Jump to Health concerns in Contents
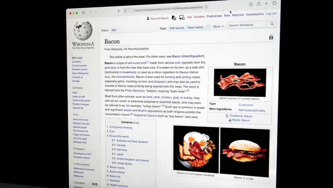The width and height of the screenshot is (333, 188). coord(119,185)
